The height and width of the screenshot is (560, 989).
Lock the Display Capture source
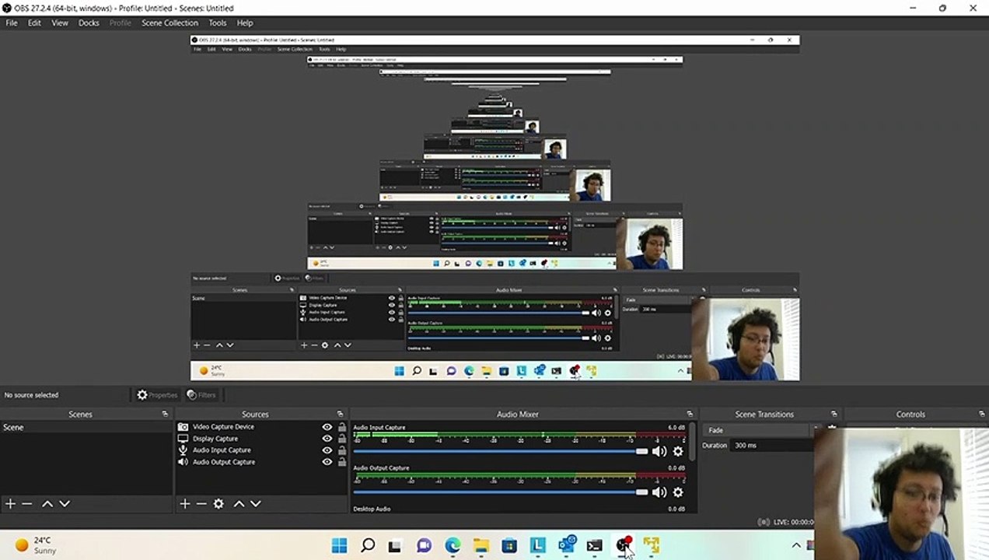(x=341, y=439)
